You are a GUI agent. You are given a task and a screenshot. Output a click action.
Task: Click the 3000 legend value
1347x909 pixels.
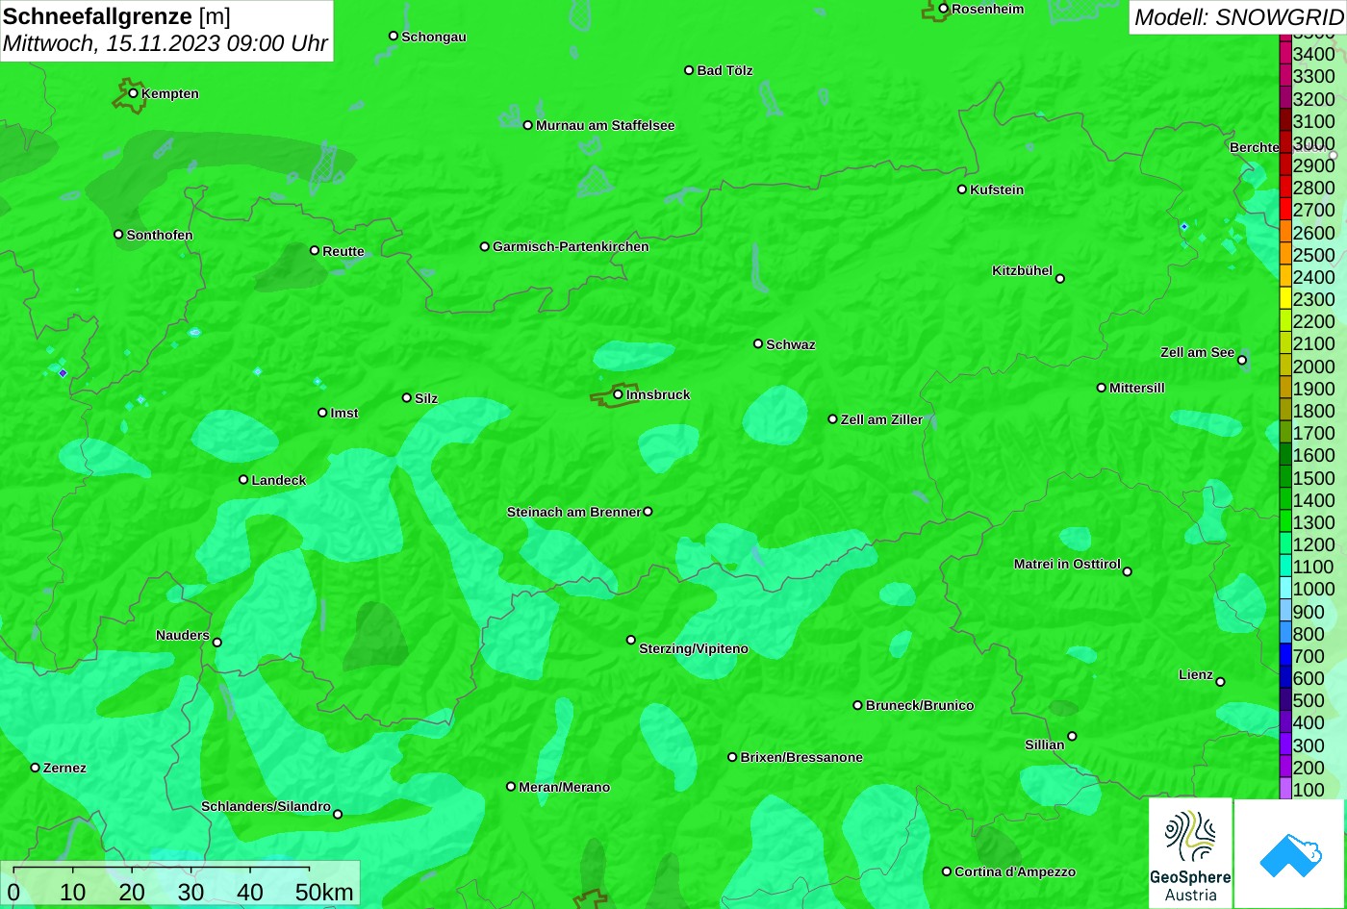coord(1313,143)
